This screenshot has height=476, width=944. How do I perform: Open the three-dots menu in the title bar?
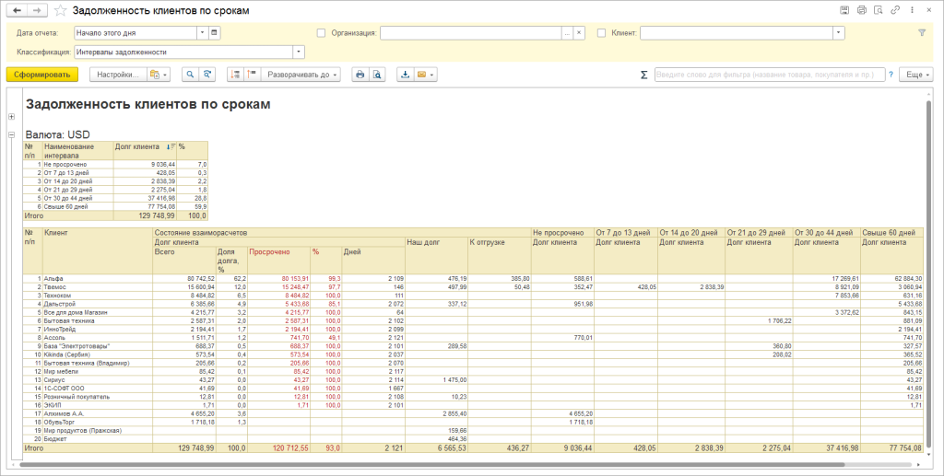point(914,10)
